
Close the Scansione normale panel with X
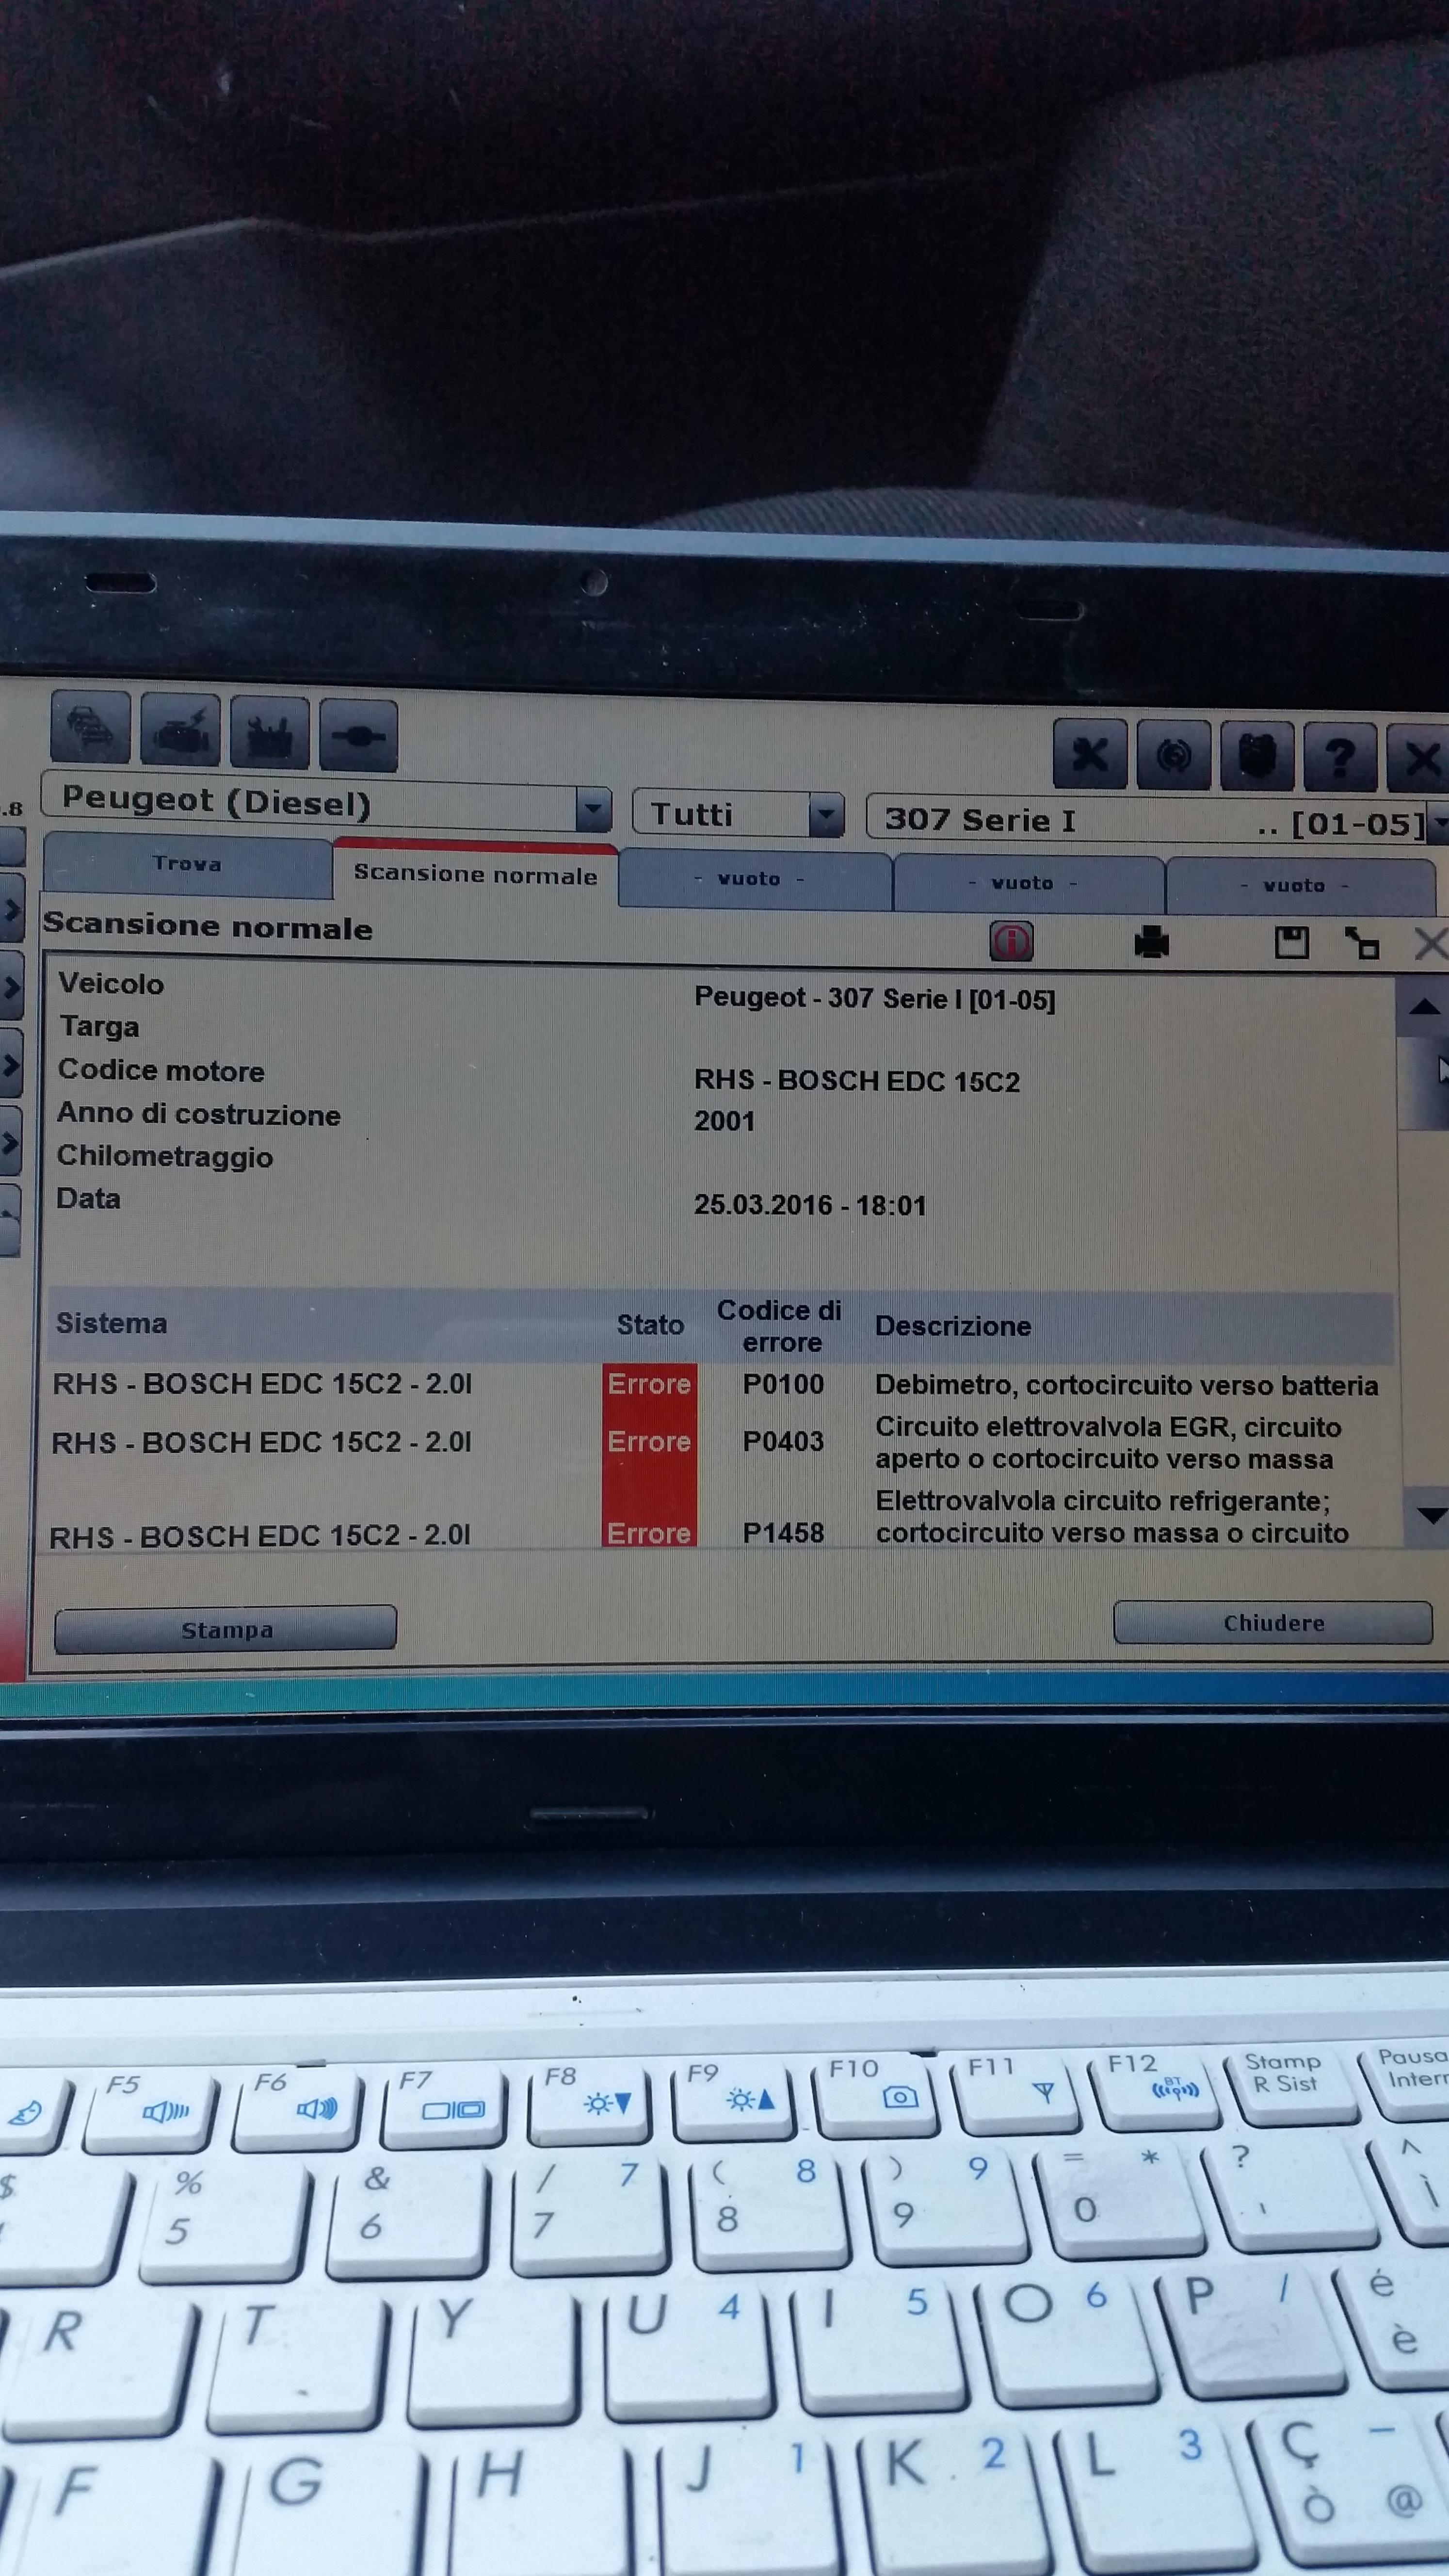pos(1431,944)
